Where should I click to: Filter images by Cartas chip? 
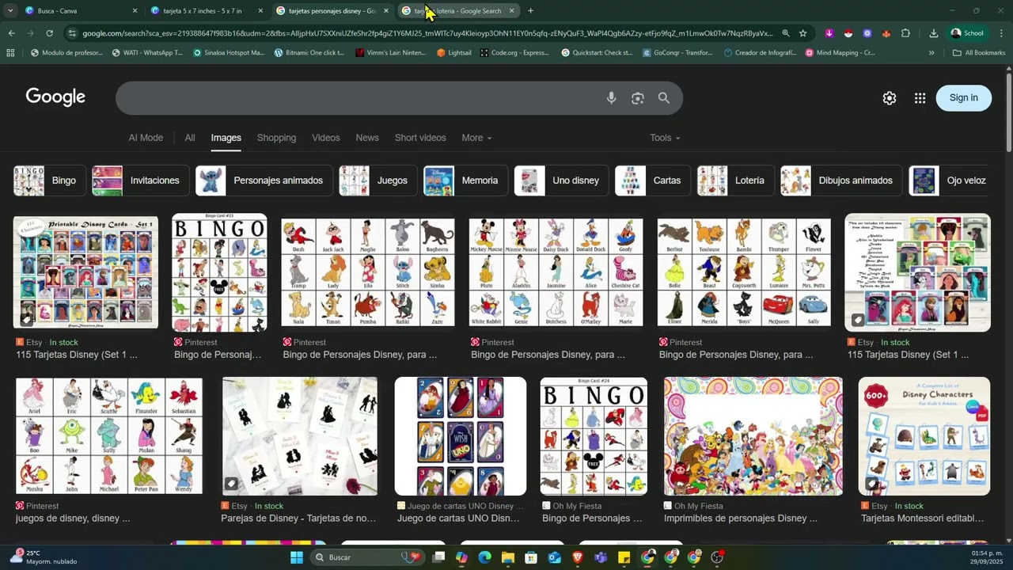[x=653, y=180]
